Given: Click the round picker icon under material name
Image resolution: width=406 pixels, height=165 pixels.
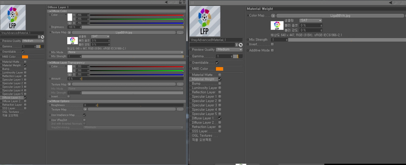Looking at the screenshot, I should [42, 37].
